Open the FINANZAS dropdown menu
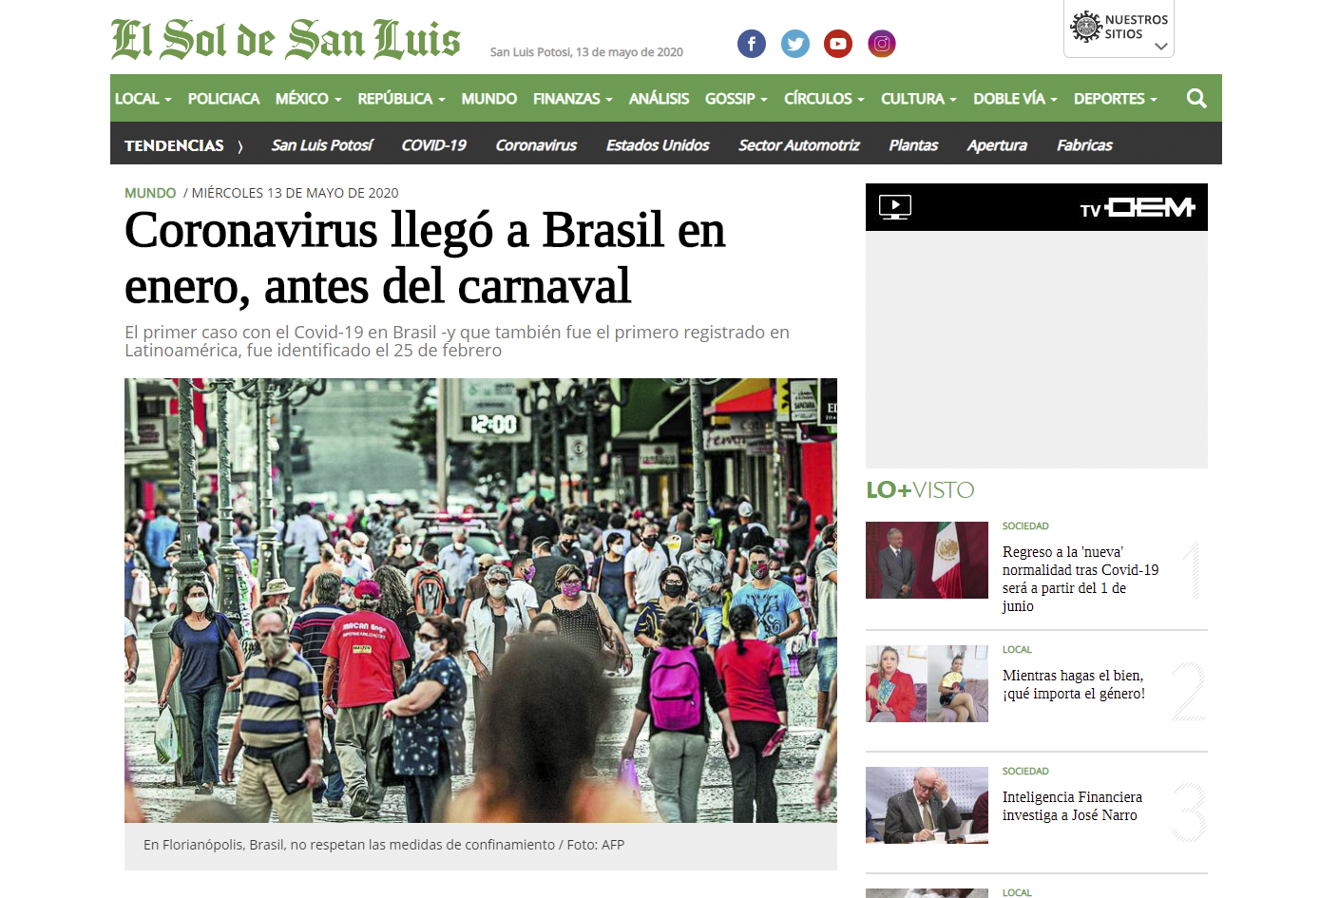Image resolution: width=1339 pixels, height=898 pixels. [573, 98]
